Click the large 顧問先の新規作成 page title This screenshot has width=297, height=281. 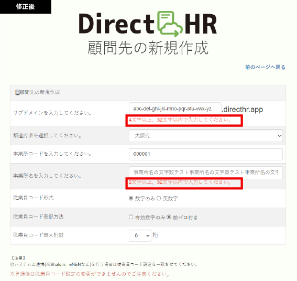(148, 48)
